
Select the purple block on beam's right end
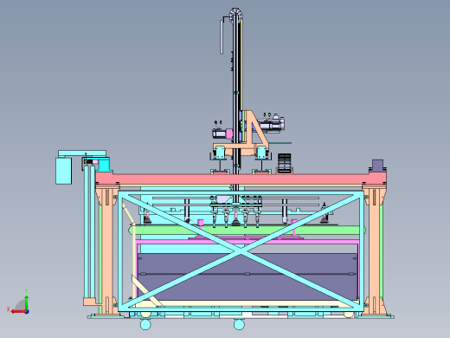pos(377,166)
